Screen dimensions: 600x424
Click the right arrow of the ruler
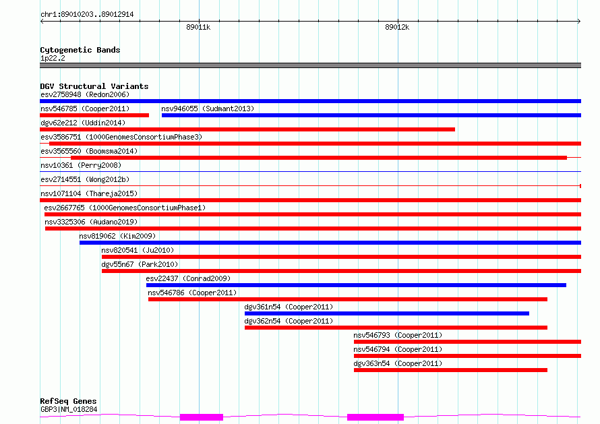pos(579,21)
